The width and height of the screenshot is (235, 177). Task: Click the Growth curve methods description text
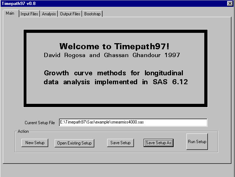tap(116, 77)
